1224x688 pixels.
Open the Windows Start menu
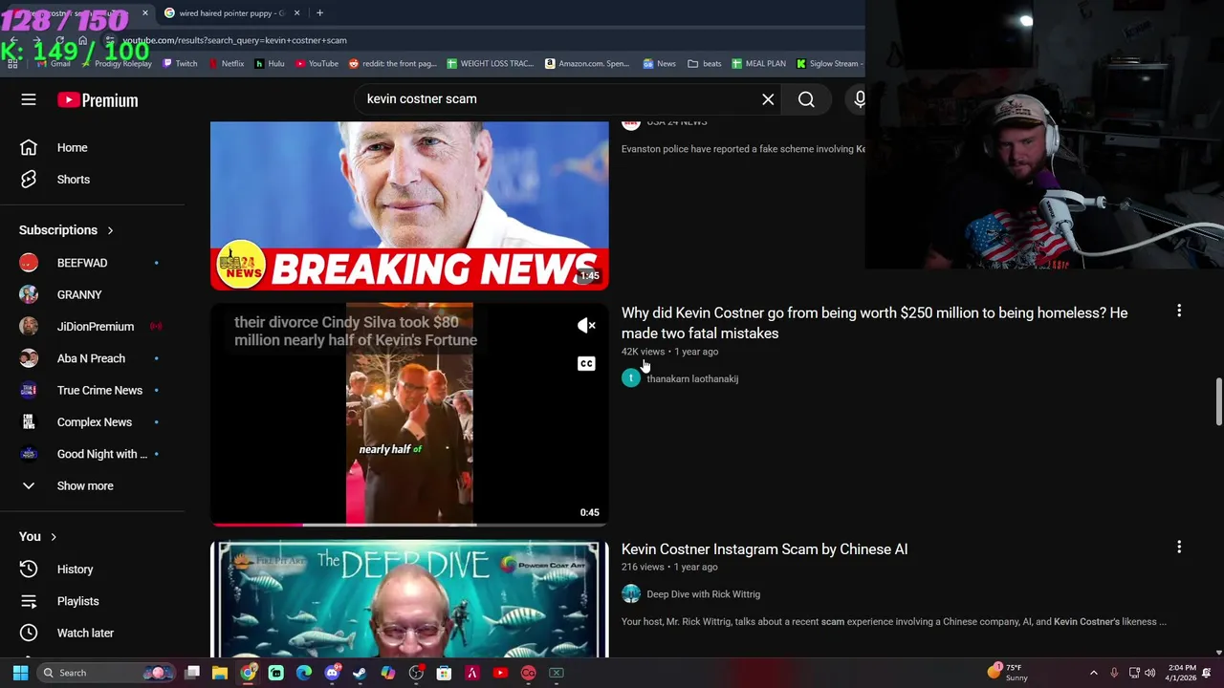pos(20,673)
